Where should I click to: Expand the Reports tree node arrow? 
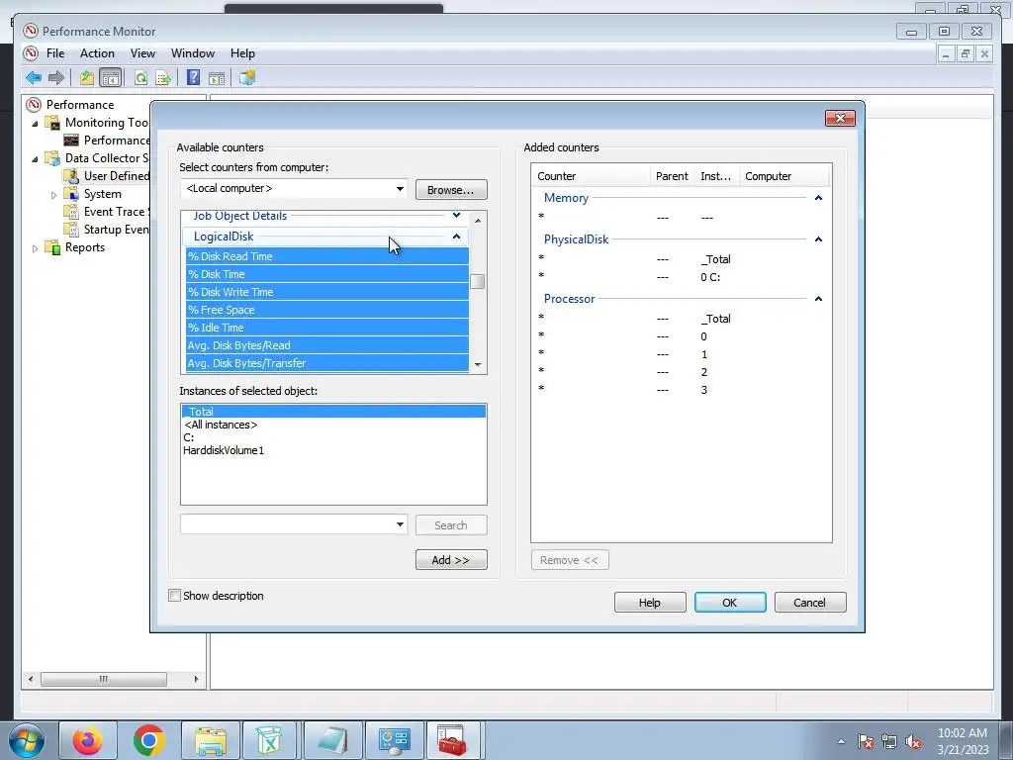click(35, 248)
